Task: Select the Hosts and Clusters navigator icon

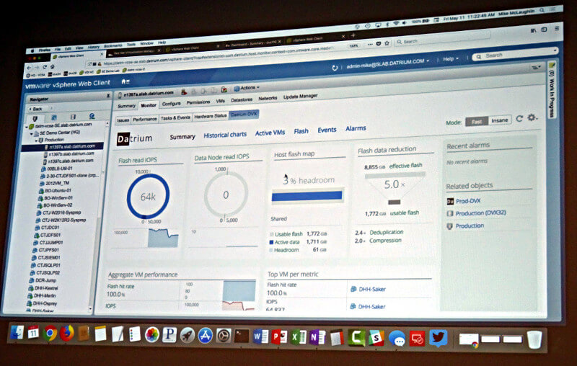Action: click(35, 118)
